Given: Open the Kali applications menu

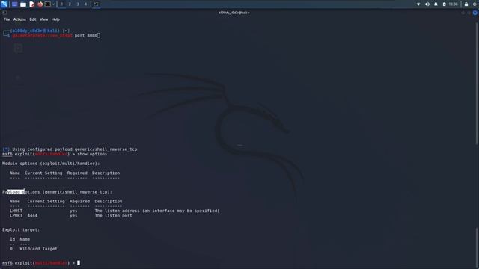Looking at the screenshot, I should click(4, 4).
